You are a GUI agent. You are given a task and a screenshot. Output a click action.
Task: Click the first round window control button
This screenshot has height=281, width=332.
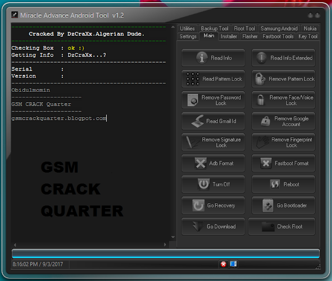coord(310,15)
